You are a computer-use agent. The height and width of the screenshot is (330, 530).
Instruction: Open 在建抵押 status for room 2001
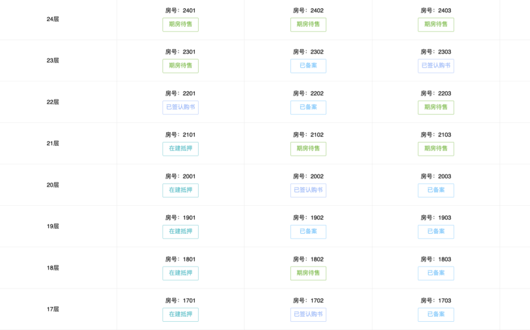(x=181, y=191)
